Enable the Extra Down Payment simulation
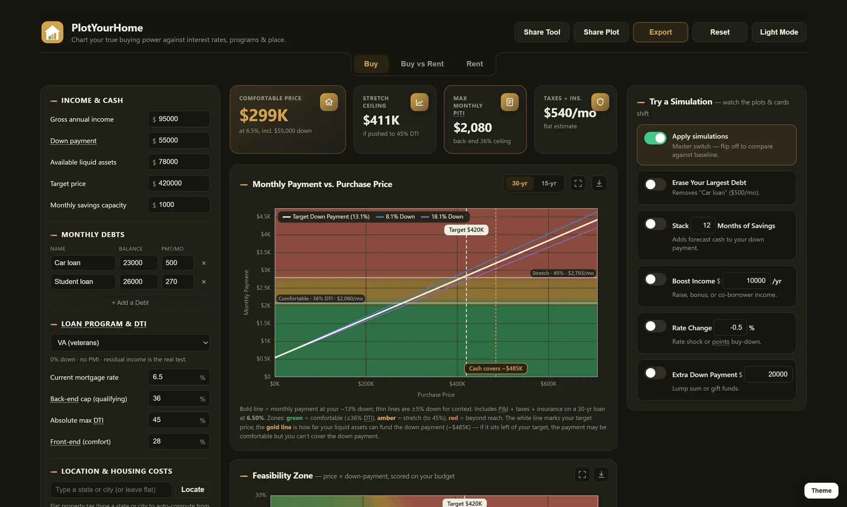This screenshot has height=507, width=847. (656, 373)
